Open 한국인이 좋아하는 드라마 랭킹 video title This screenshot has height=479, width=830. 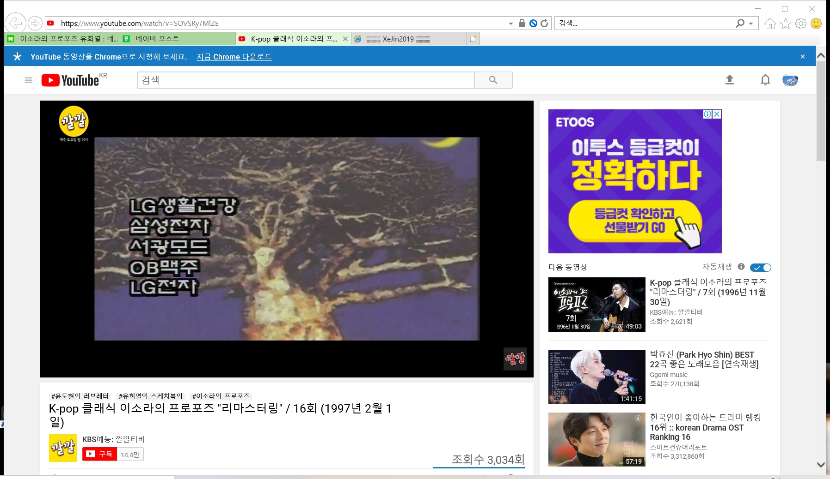coord(705,427)
